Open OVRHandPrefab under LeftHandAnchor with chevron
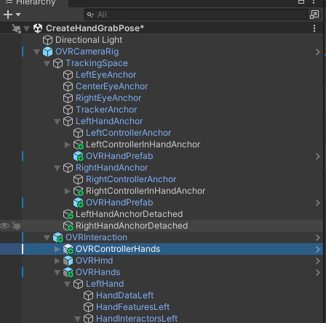 [317, 156]
